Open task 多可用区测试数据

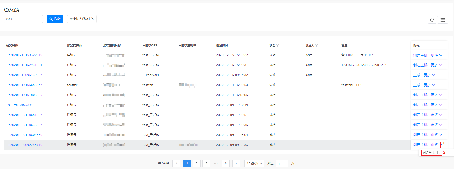click(x=20, y=105)
